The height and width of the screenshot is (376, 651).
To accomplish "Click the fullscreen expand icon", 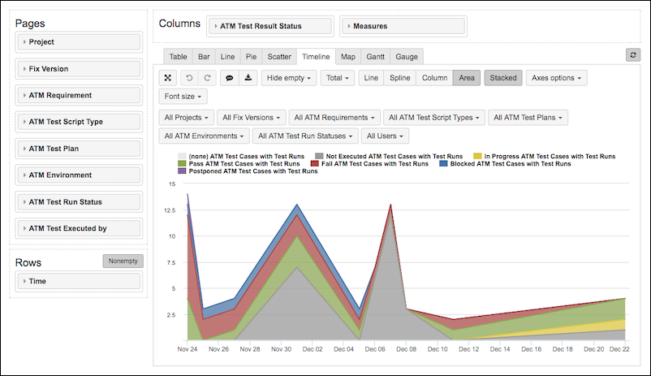I will point(167,78).
